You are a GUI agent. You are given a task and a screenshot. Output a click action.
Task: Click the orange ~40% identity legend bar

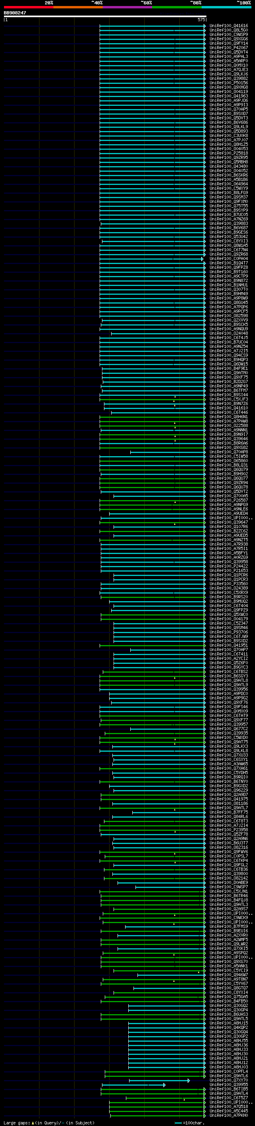78,7
